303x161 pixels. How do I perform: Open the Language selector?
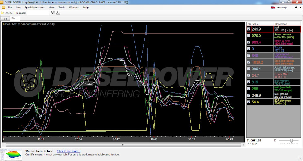pos(279,8)
